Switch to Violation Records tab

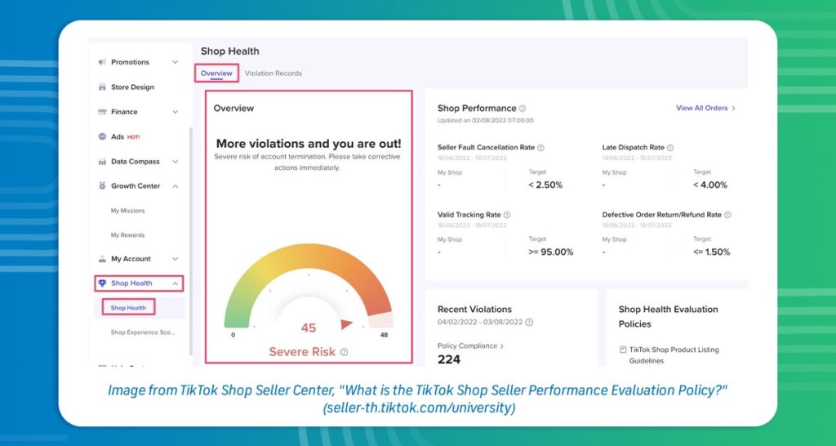pos(273,73)
